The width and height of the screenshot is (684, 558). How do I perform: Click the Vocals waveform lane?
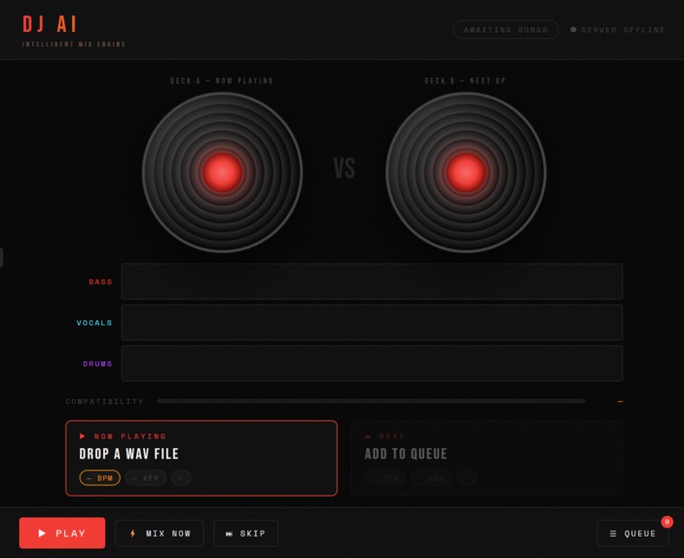(372, 322)
